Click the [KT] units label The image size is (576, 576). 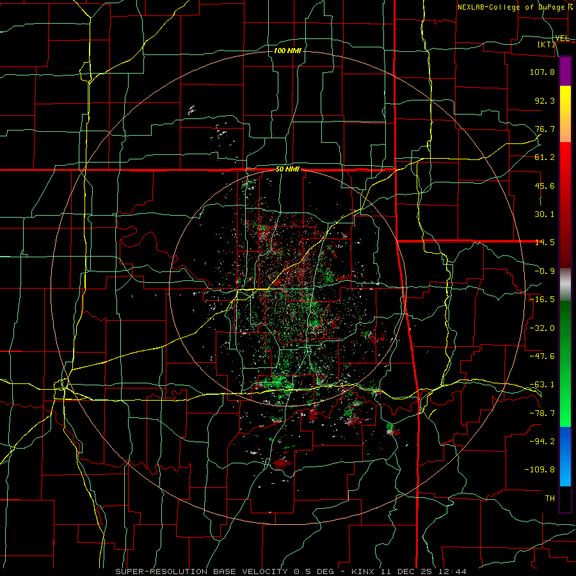(x=547, y=44)
